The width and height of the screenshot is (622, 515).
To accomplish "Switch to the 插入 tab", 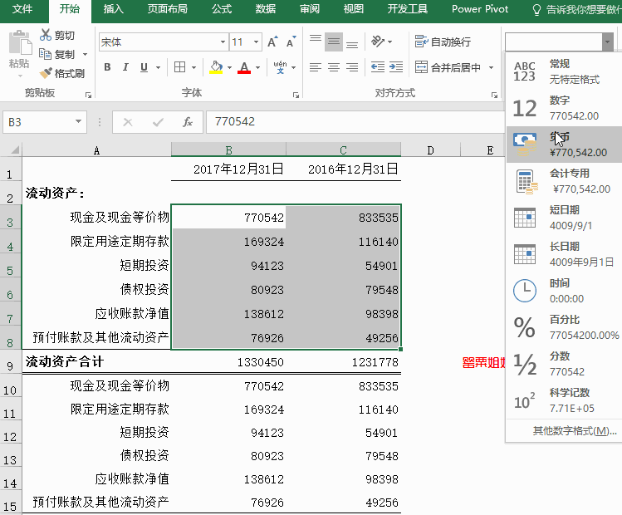I will click(x=114, y=9).
